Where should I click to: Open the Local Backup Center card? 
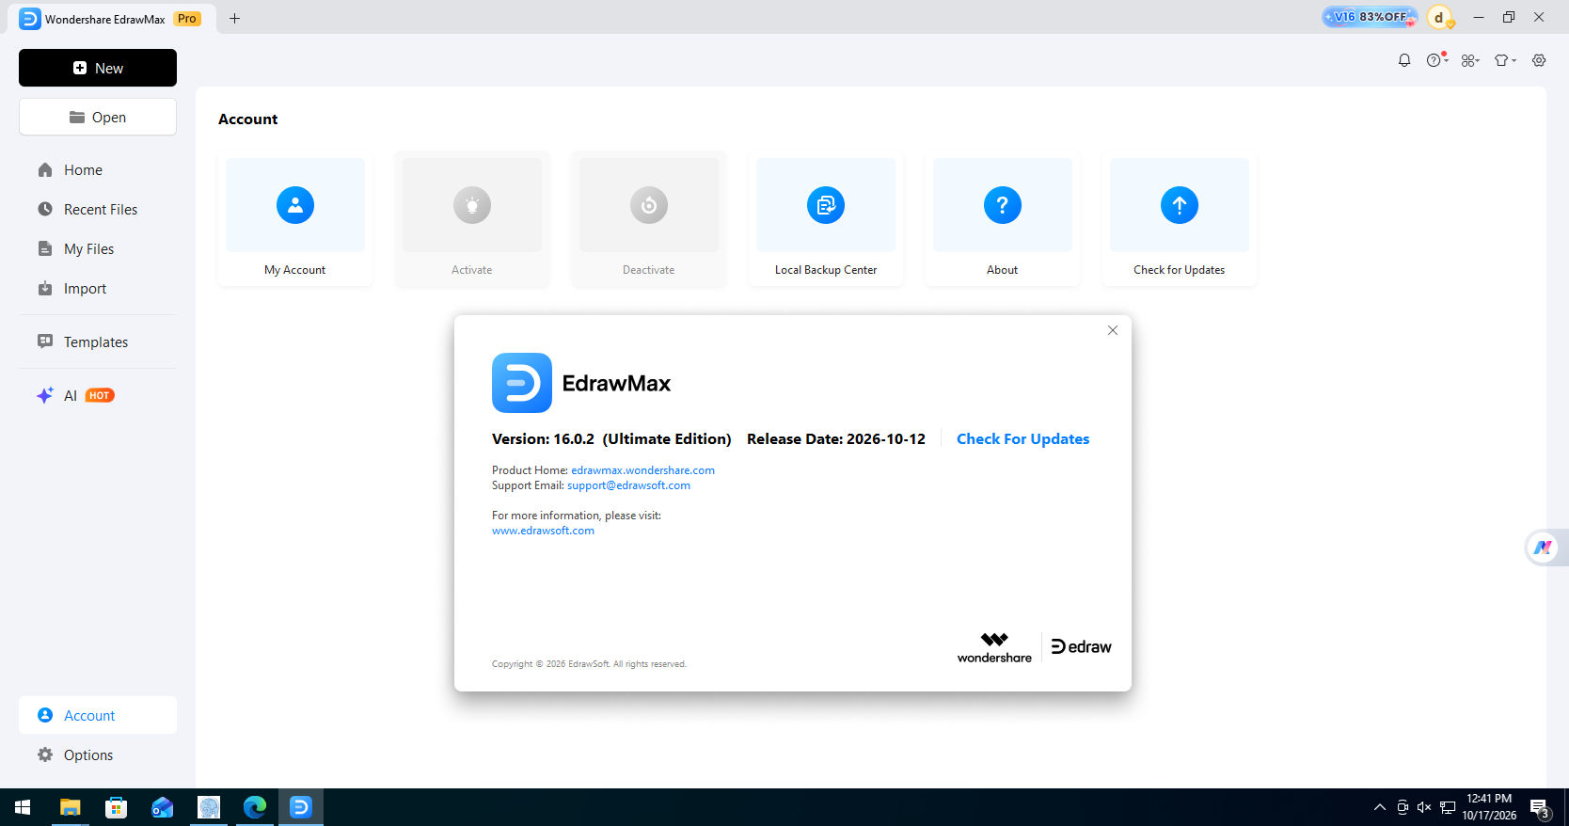[826, 218]
